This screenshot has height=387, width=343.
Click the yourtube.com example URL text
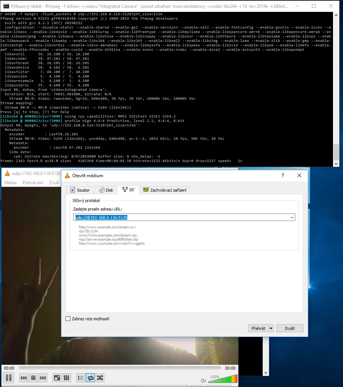tap(112, 243)
